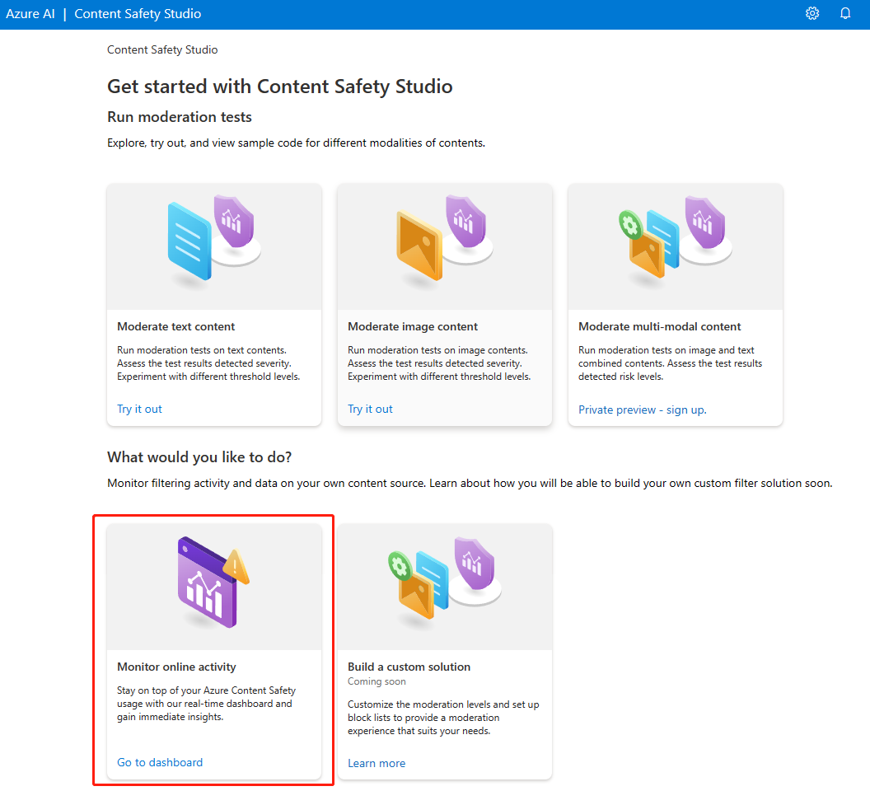Click the Moderate multi-modal content card title
The width and height of the screenshot is (870, 791).
tap(660, 326)
